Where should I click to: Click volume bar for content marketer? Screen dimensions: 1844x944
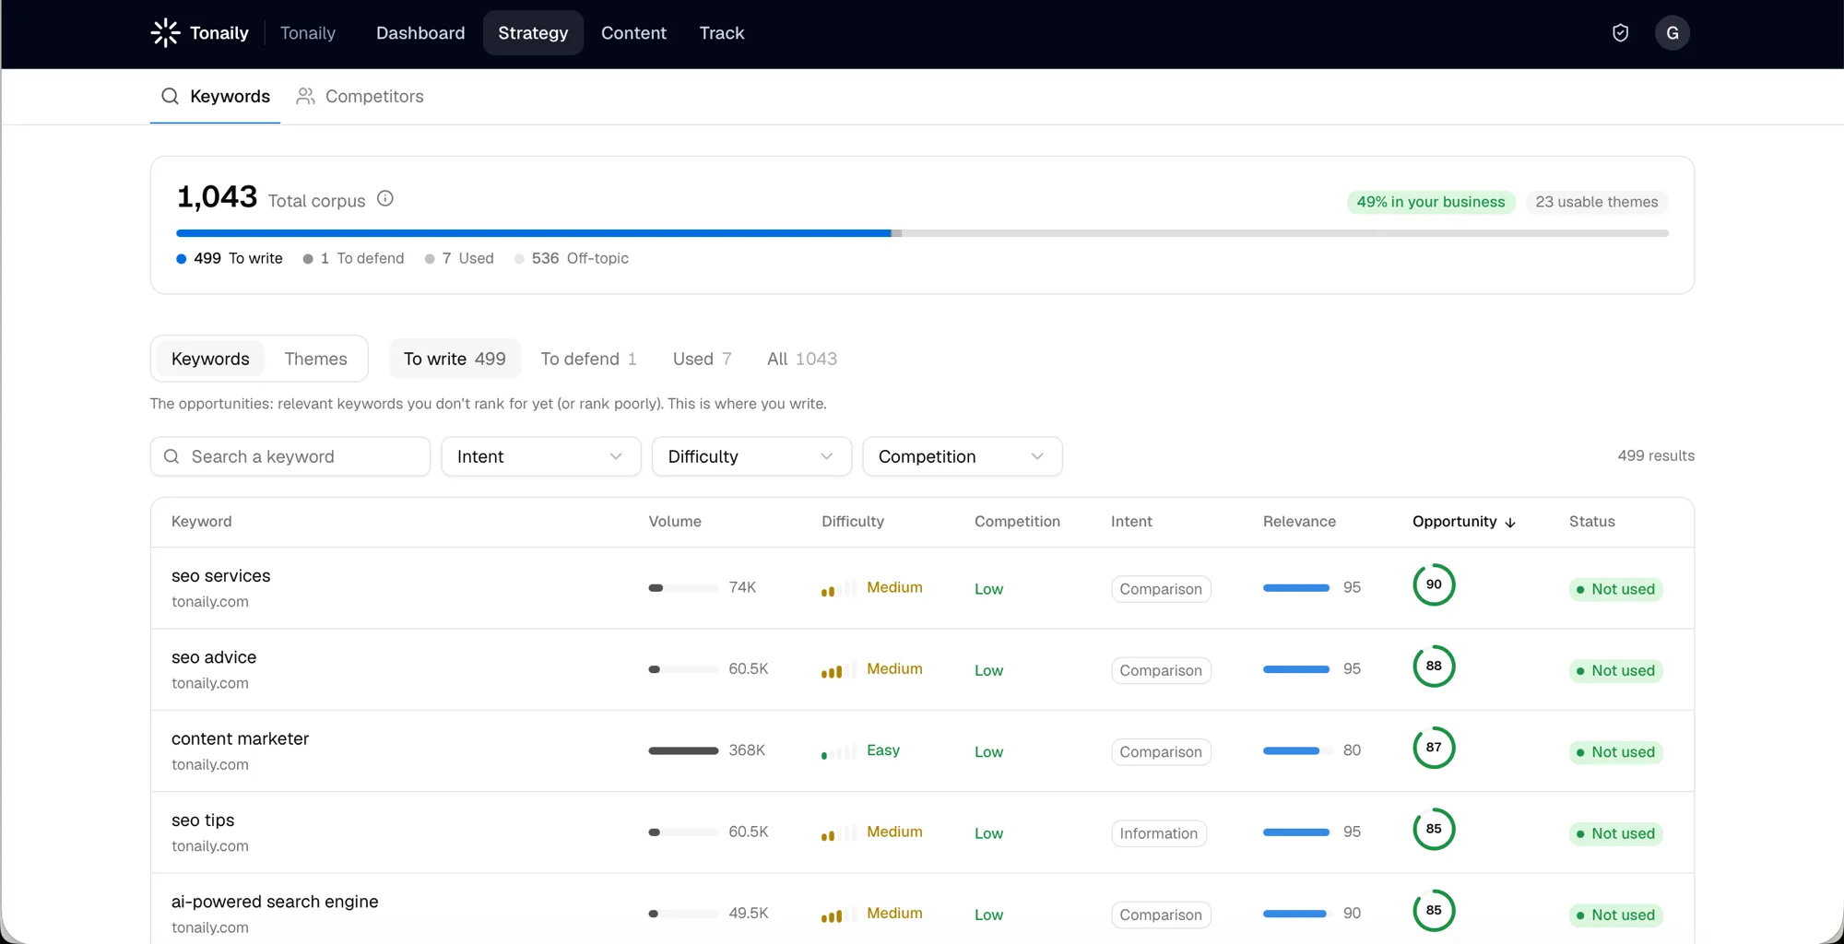click(x=683, y=751)
